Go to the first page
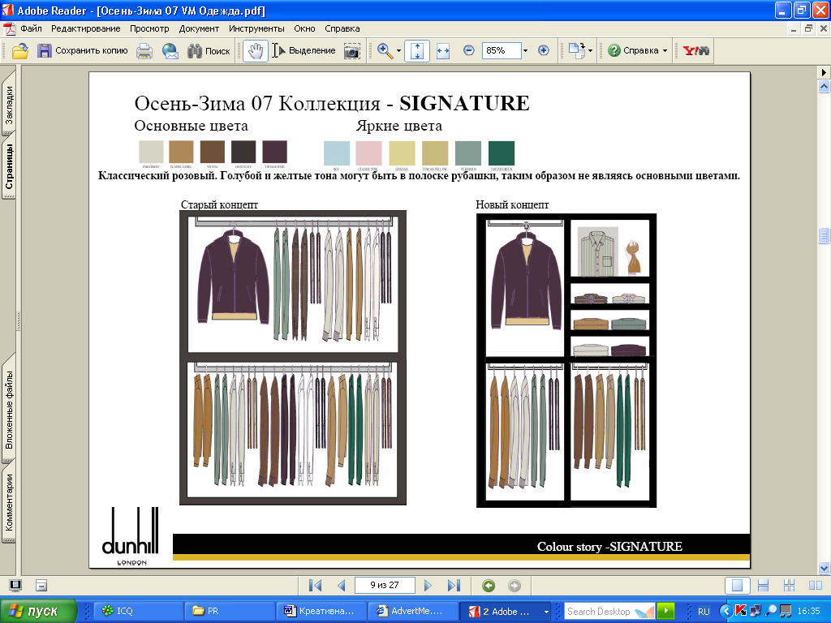The height and width of the screenshot is (623, 831). [315, 586]
